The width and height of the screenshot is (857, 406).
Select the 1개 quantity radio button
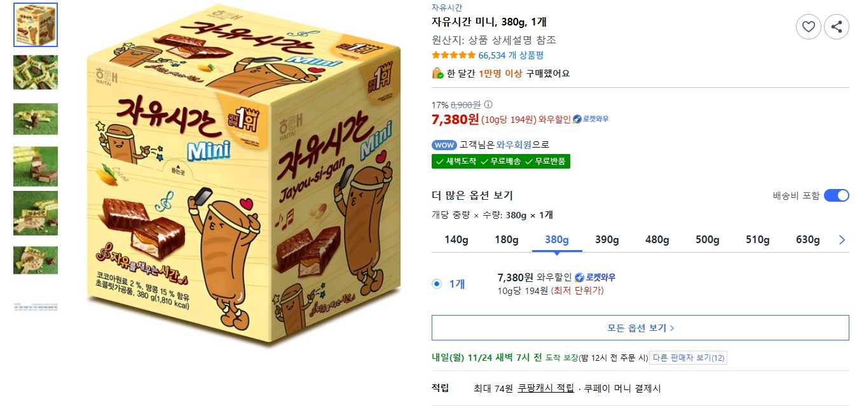click(437, 284)
